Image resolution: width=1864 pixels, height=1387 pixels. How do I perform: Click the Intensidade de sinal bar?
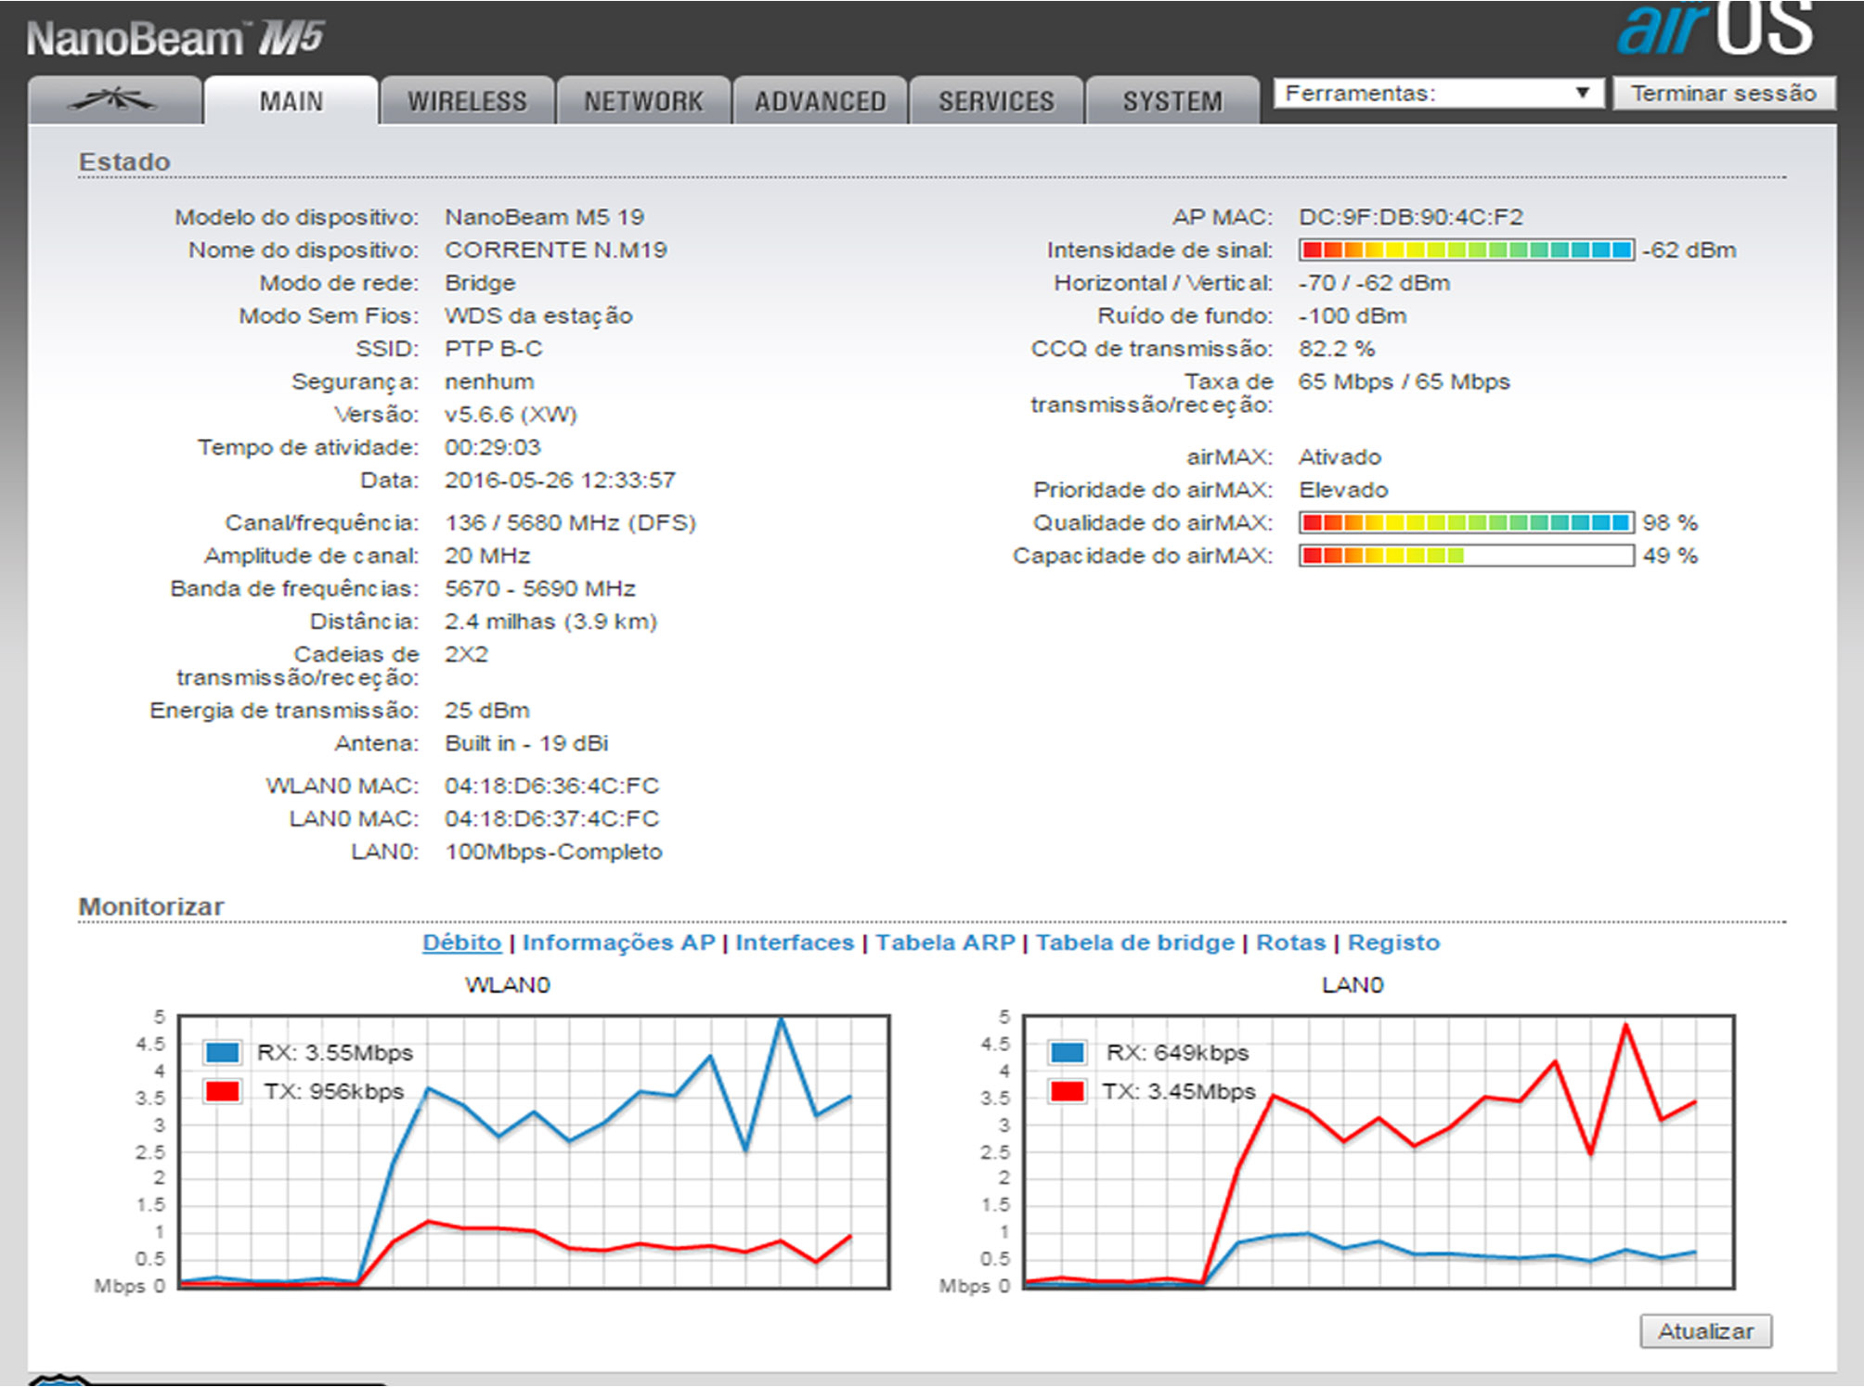pos(1466,250)
